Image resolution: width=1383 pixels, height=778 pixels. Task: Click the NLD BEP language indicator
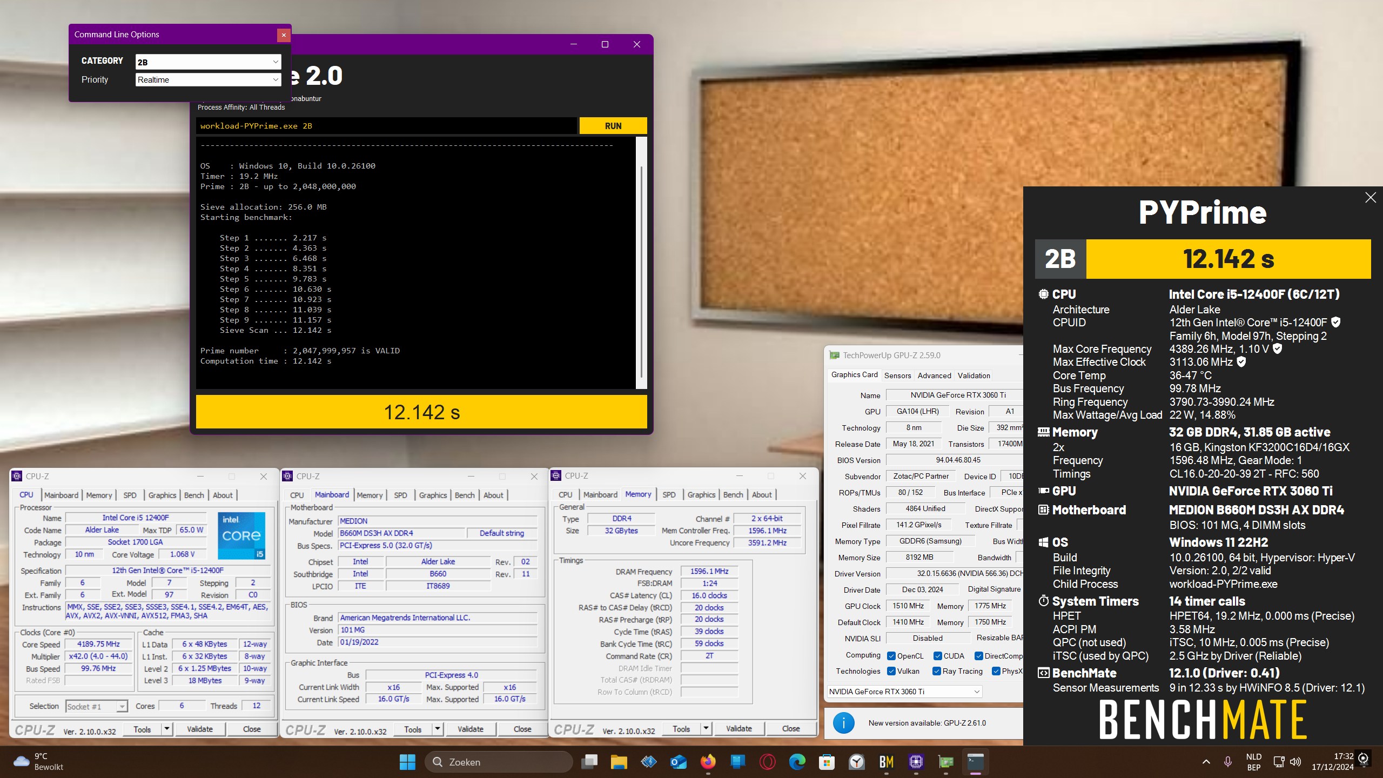pyautogui.click(x=1253, y=762)
